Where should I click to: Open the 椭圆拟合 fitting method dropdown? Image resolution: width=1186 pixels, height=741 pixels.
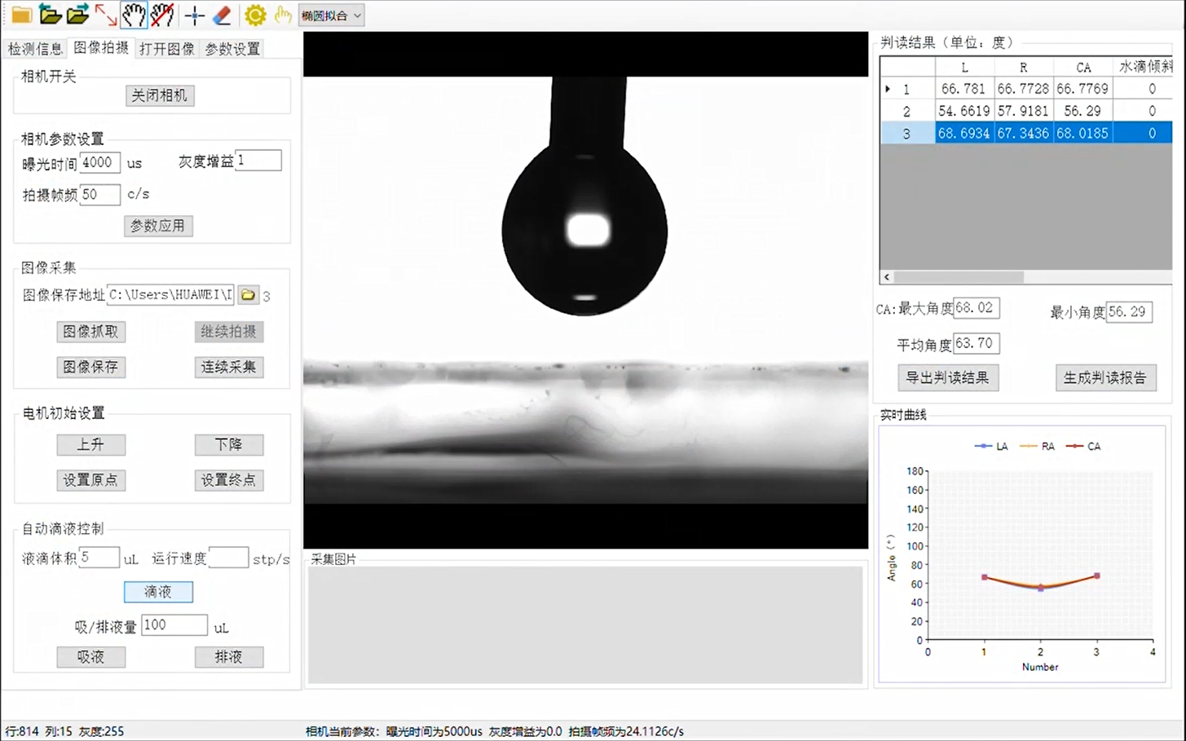331,15
